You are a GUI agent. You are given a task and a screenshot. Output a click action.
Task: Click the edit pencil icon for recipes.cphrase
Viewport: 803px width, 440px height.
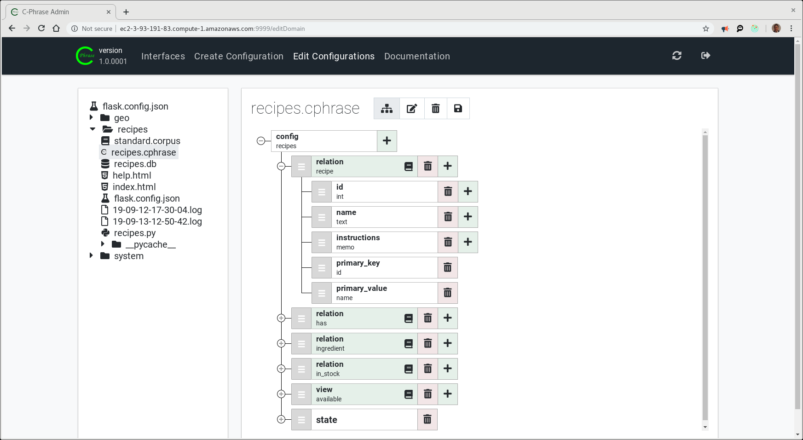pos(411,109)
